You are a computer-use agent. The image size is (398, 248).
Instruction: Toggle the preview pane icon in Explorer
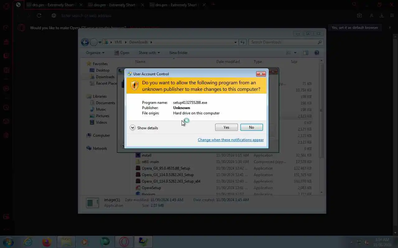[306, 53]
